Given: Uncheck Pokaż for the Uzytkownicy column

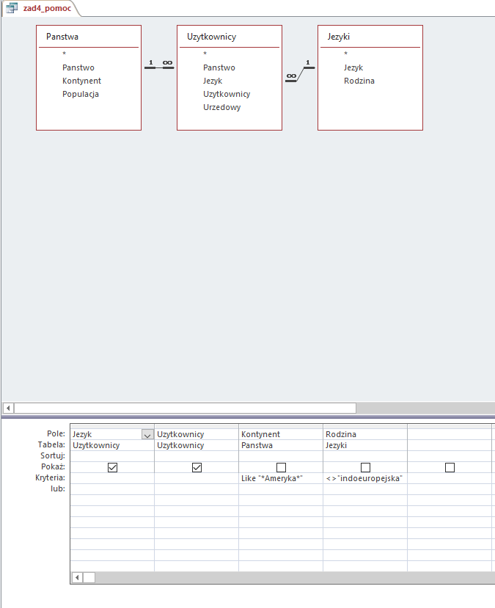Looking at the screenshot, I should (x=197, y=468).
